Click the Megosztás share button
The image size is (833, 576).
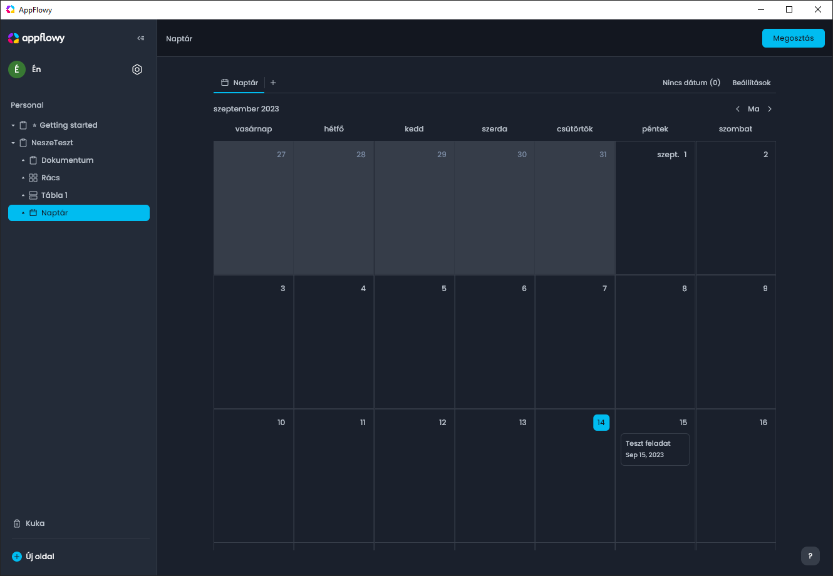click(x=794, y=38)
